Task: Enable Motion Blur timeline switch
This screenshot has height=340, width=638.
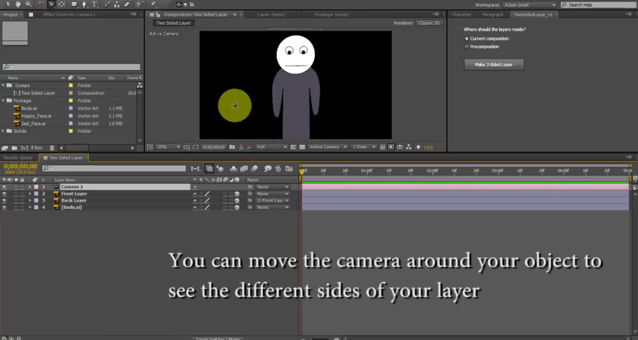Action: pos(254,168)
